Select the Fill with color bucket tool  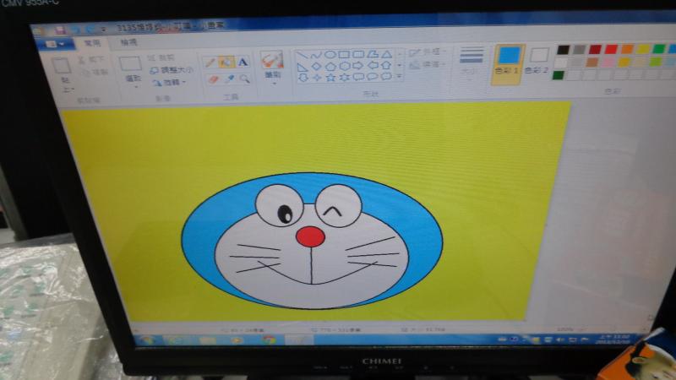[226, 62]
